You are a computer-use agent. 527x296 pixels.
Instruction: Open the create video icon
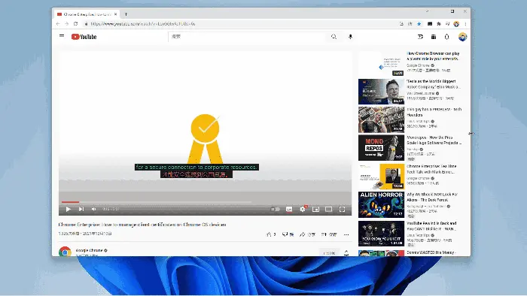pyautogui.click(x=420, y=37)
